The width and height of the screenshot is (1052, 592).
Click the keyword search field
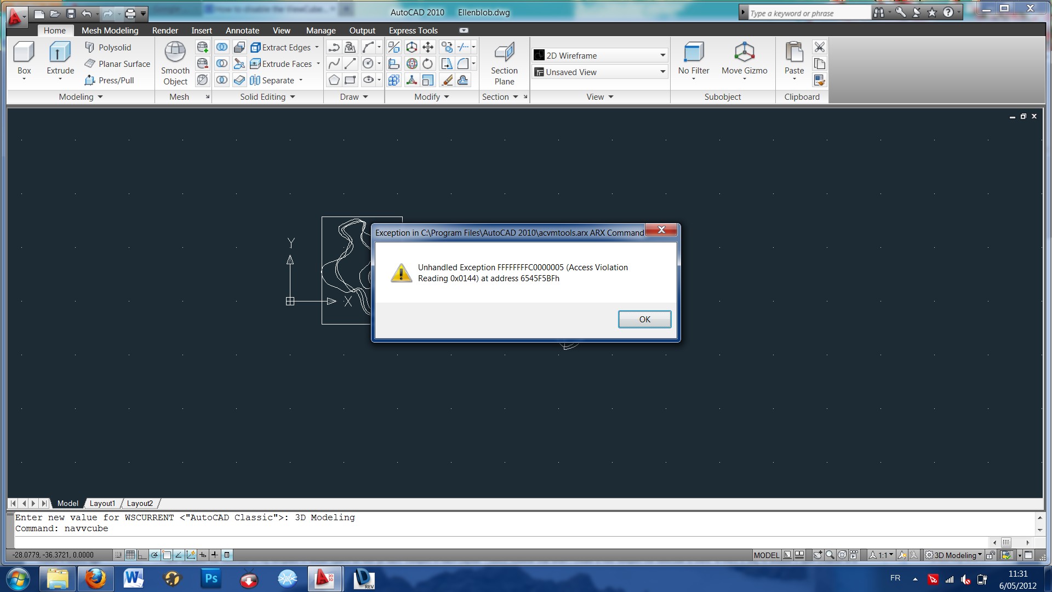point(809,13)
